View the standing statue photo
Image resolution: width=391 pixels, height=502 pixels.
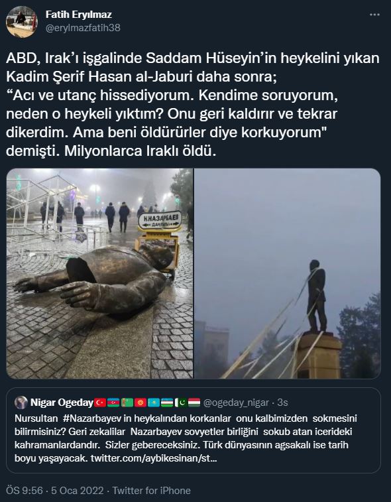(288, 273)
